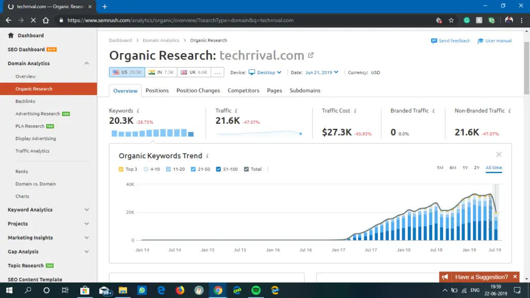
Task: Select the UK 6.6K database
Action: 194,72
